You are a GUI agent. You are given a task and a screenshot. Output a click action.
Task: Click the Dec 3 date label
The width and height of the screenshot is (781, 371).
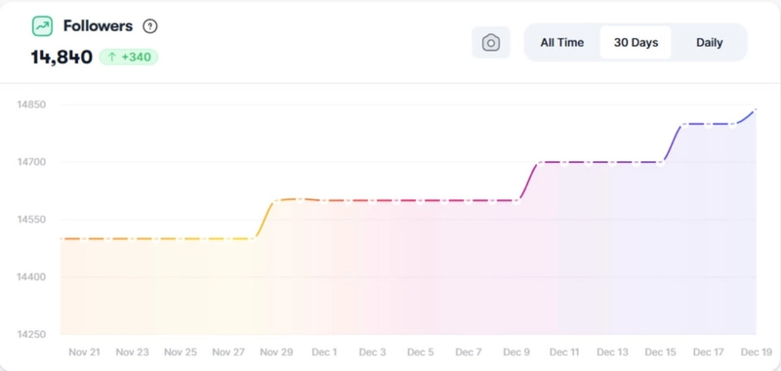pyautogui.click(x=373, y=352)
